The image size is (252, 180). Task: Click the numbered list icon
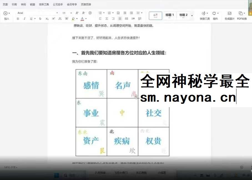click(x=109, y=13)
